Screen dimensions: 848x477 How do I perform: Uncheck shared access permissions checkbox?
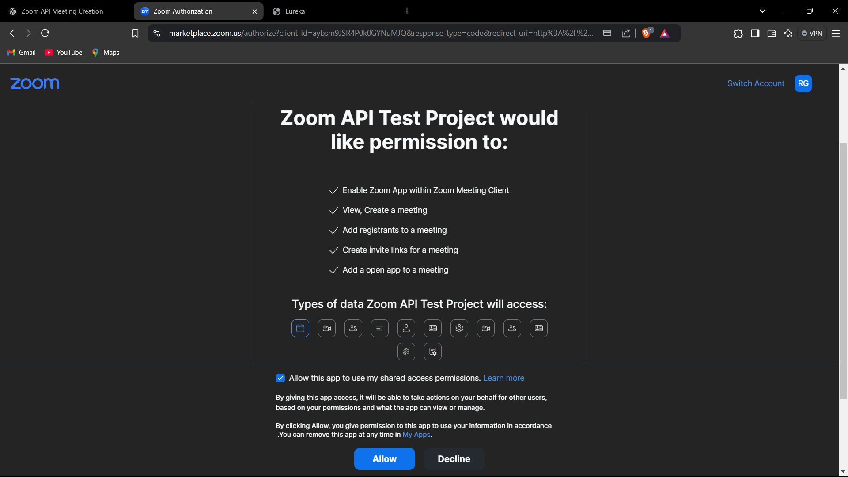tap(280, 378)
